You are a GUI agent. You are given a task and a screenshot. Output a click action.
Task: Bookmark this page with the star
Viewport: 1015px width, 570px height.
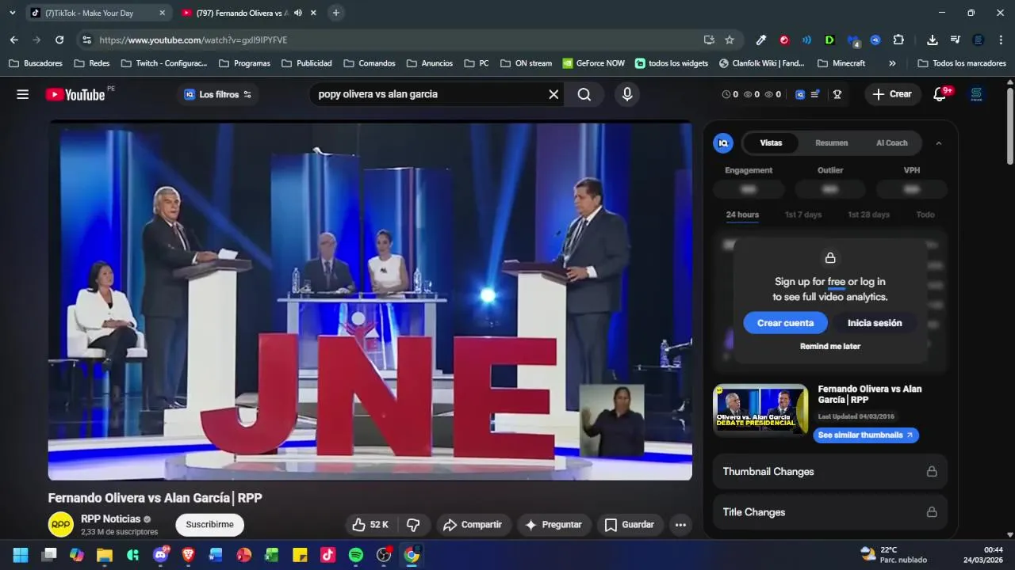(x=730, y=40)
